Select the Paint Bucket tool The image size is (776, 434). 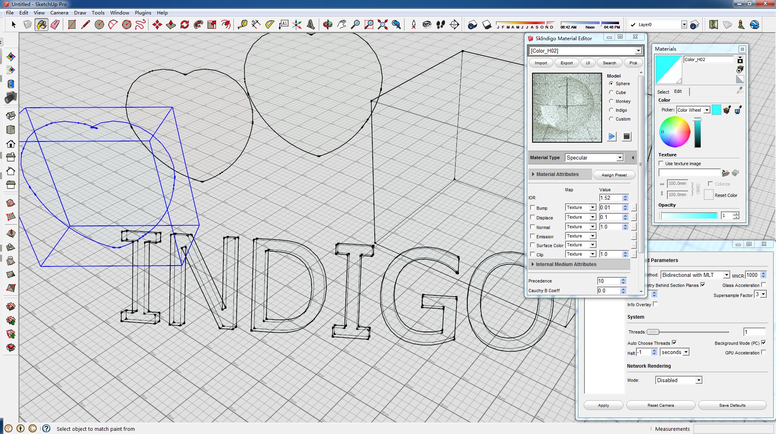[41, 25]
